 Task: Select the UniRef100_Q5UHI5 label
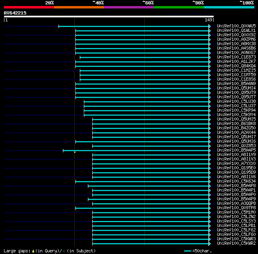[x=236, y=119]
